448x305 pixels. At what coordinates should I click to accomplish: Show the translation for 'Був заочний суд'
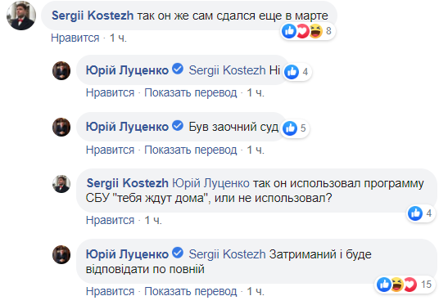pos(191,150)
